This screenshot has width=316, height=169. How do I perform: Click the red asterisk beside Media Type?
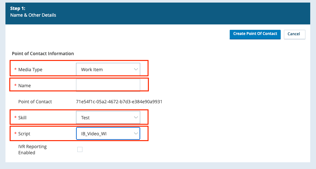coord(15,70)
